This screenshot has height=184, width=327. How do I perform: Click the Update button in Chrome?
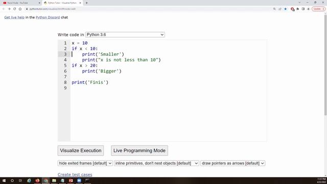pyautogui.click(x=318, y=9)
